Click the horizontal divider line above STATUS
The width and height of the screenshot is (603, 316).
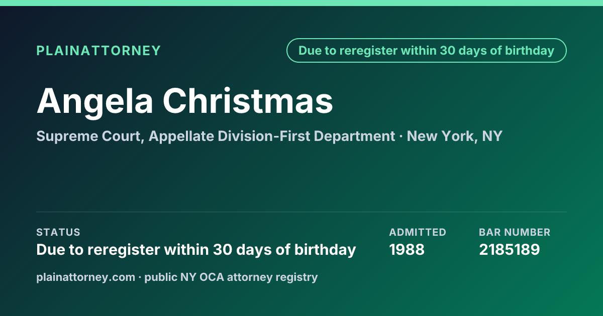pos(301,212)
